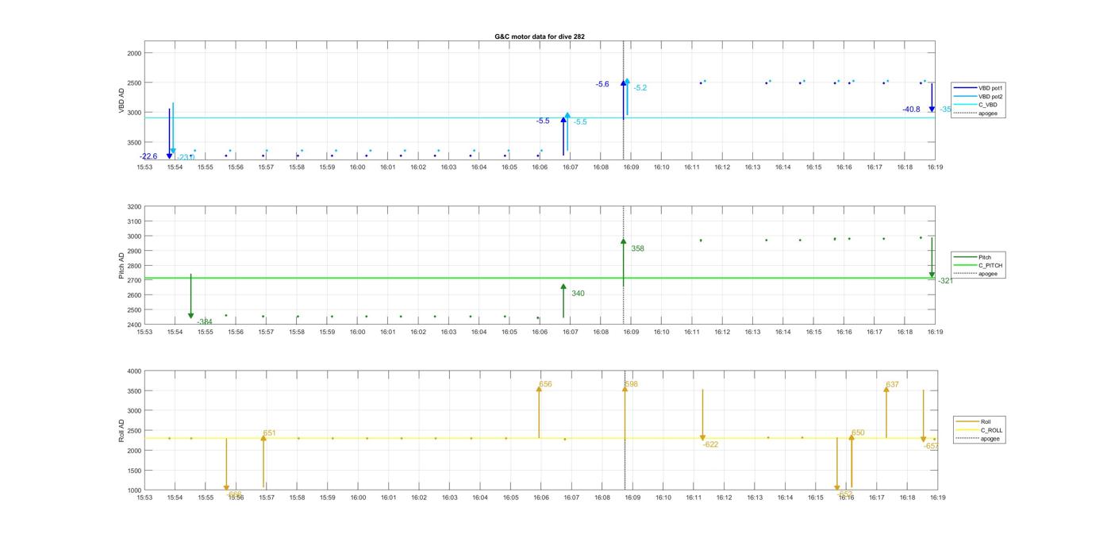Click the upward pitch arrow labeled 358
This screenshot has width=1111, height=550.
(x=624, y=262)
